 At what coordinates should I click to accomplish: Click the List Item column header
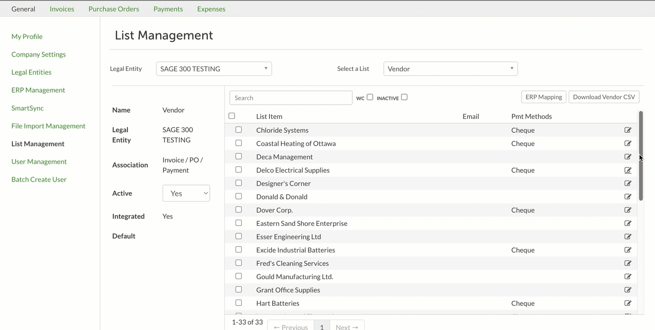pyautogui.click(x=269, y=116)
